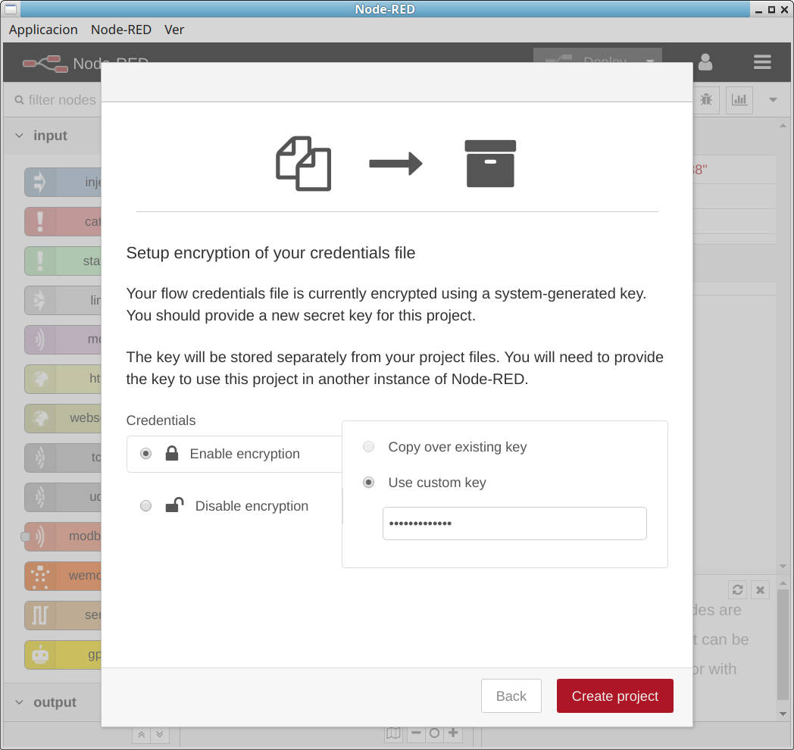
Task: Open the Ver menu
Action: pyautogui.click(x=174, y=30)
